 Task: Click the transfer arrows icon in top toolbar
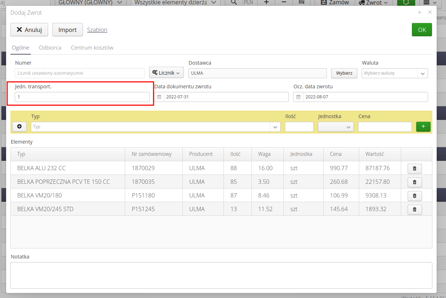point(301,3)
